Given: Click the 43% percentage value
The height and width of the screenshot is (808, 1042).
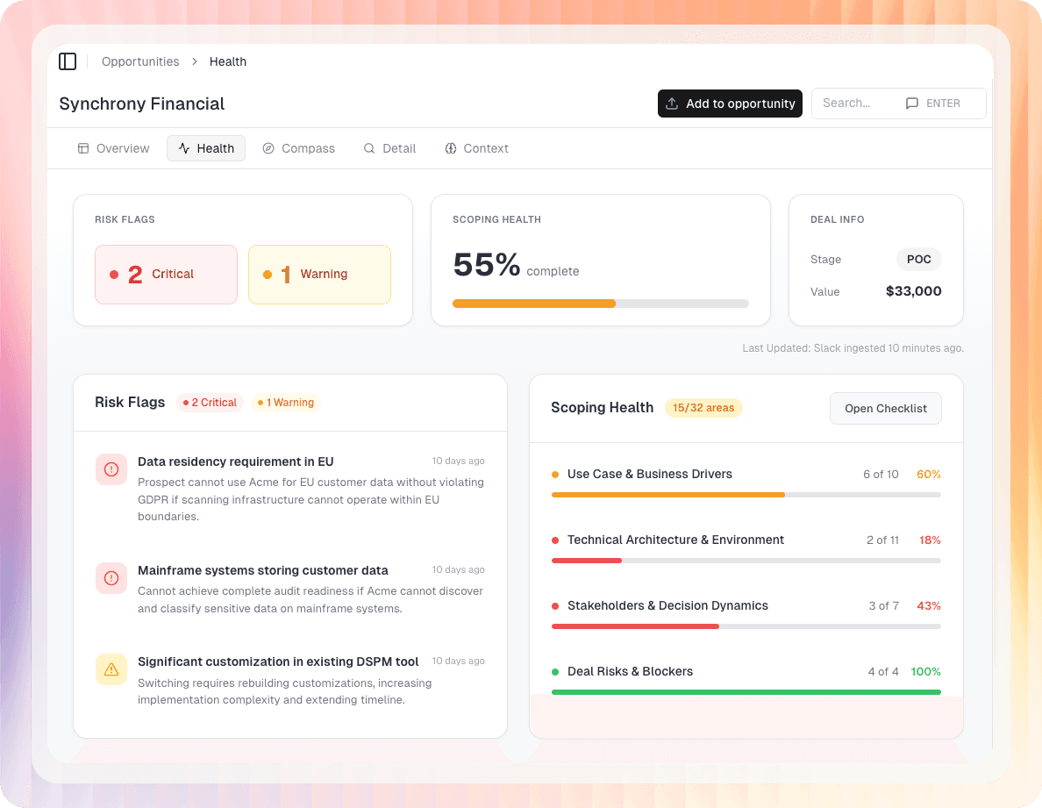Looking at the screenshot, I should pos(928,606).
